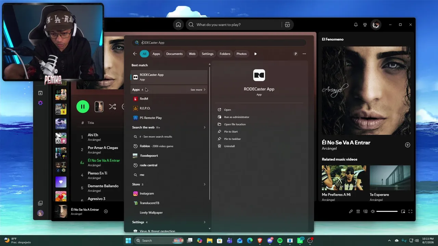The width and height of the screenshot is (438, 246).
Task: Open File Explorer from the taskbar
Action: [x=209, y=241]
